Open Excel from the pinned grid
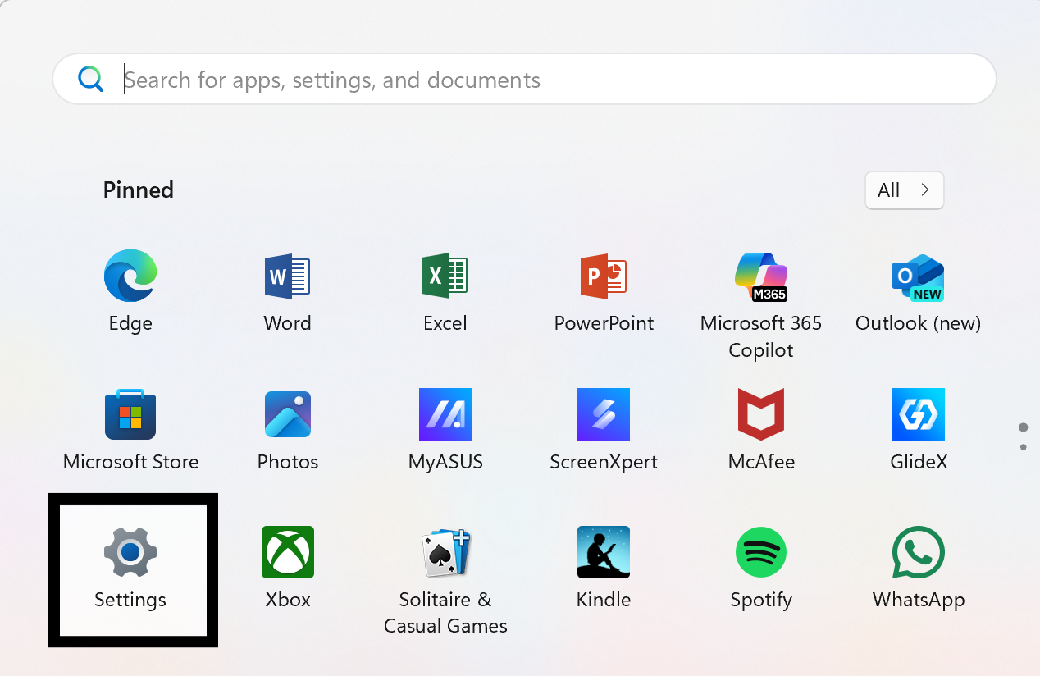Screen dimensions: 1040x676 pyautogui.click(x=445, y=292)
